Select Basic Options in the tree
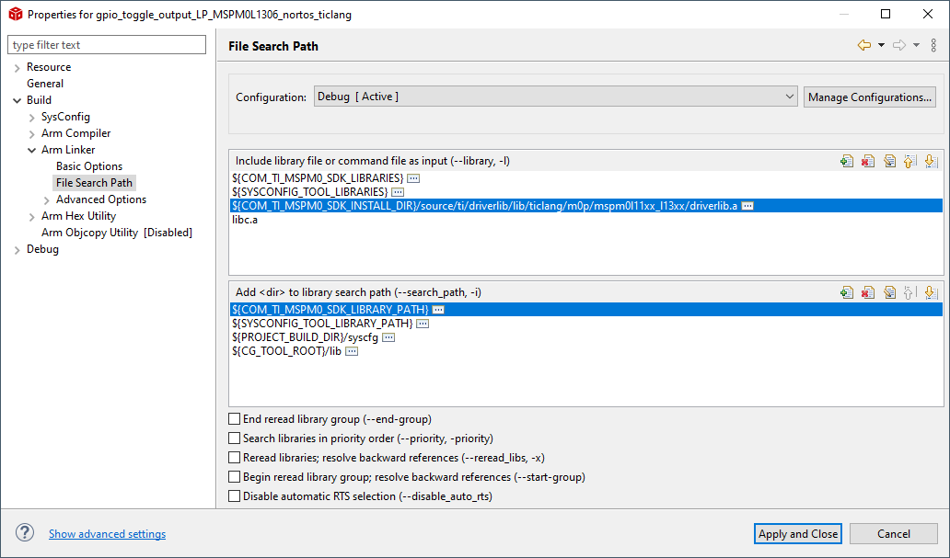The width and height of the screenshot is (950, 558). (x=89, y=166)
